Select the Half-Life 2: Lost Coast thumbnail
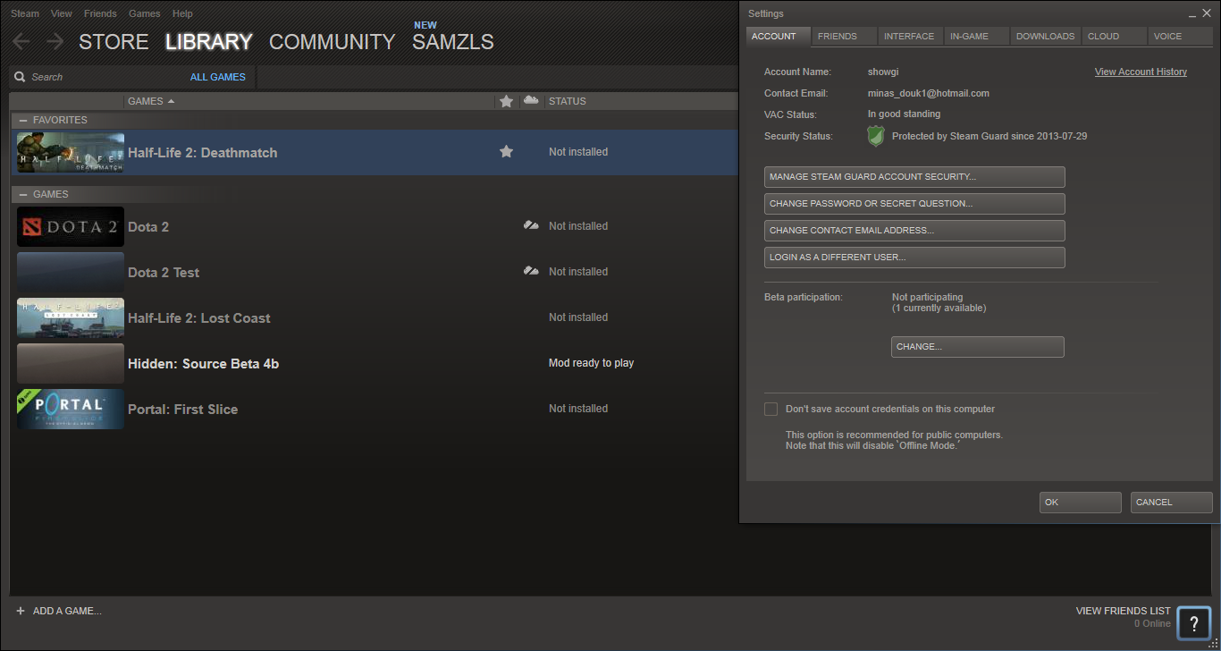 [x=71, y=317]
